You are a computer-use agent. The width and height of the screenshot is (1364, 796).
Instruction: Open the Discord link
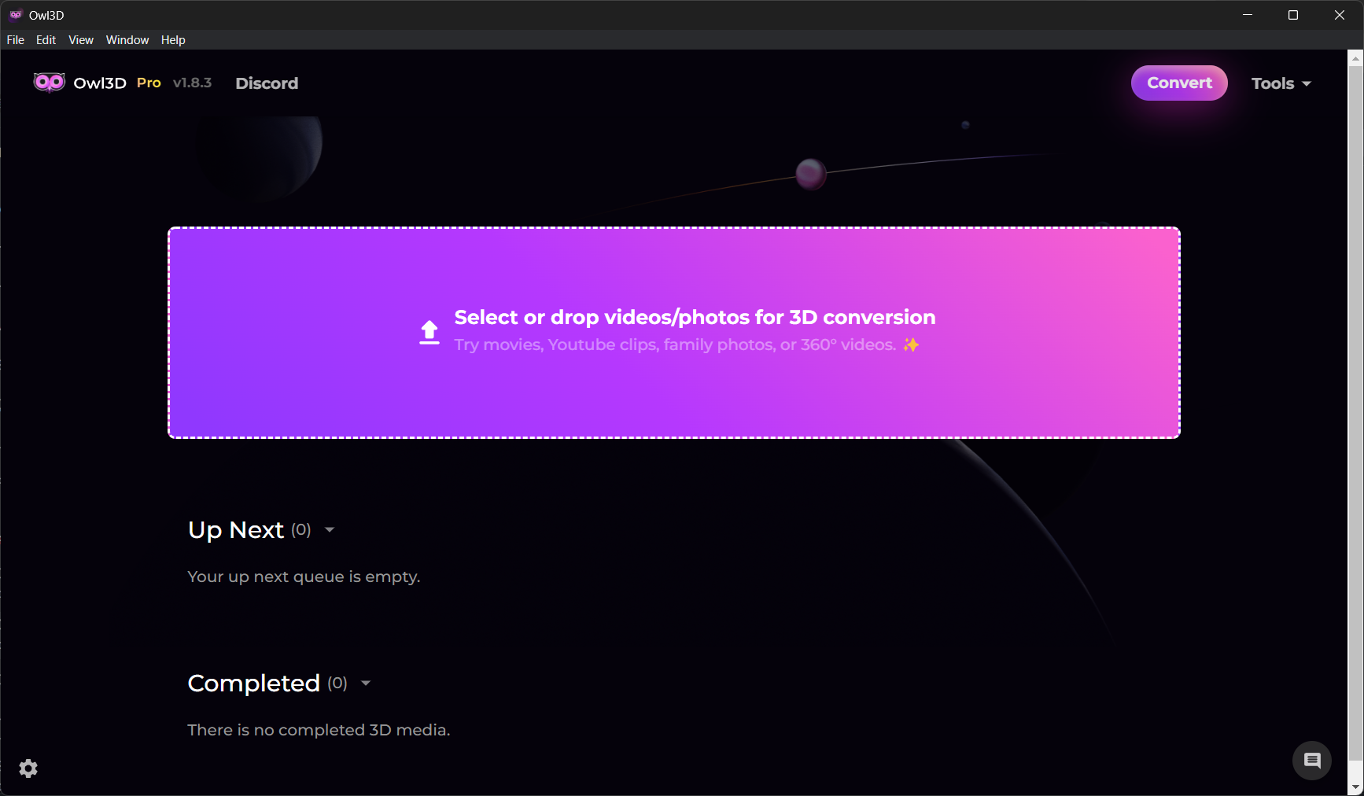pos(267,83)
